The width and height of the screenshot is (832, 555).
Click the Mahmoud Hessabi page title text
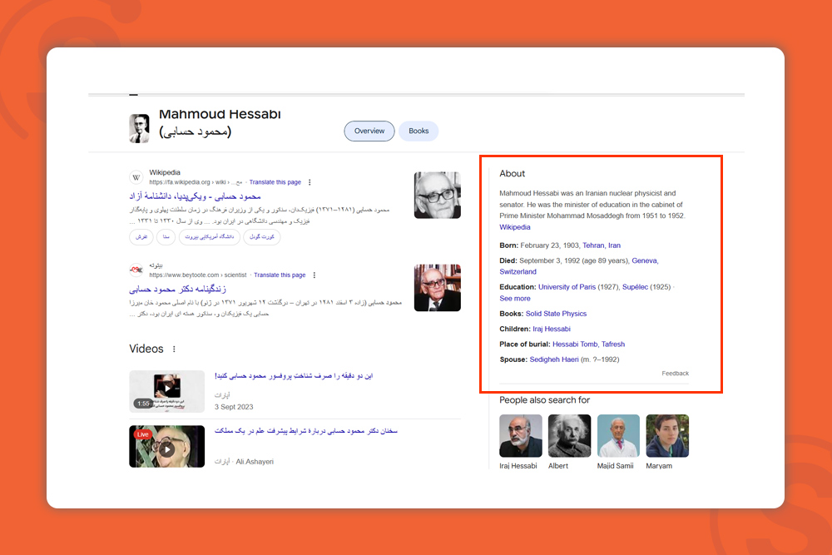point(220,114)
